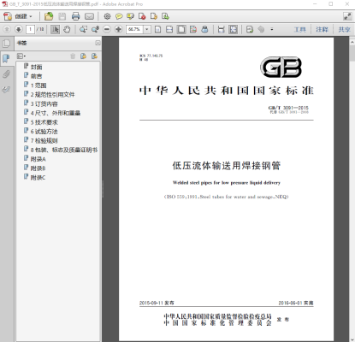Image resolution: width=355 pixels, height=342 pixels.
Task: Click the 66.7% zoom value field
Action: click(x=134, y=29)
